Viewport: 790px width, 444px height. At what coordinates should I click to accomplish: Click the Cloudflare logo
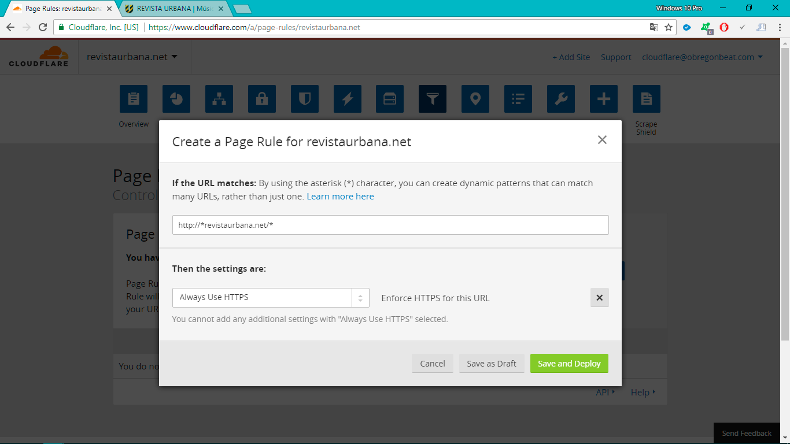coord(39,57)
